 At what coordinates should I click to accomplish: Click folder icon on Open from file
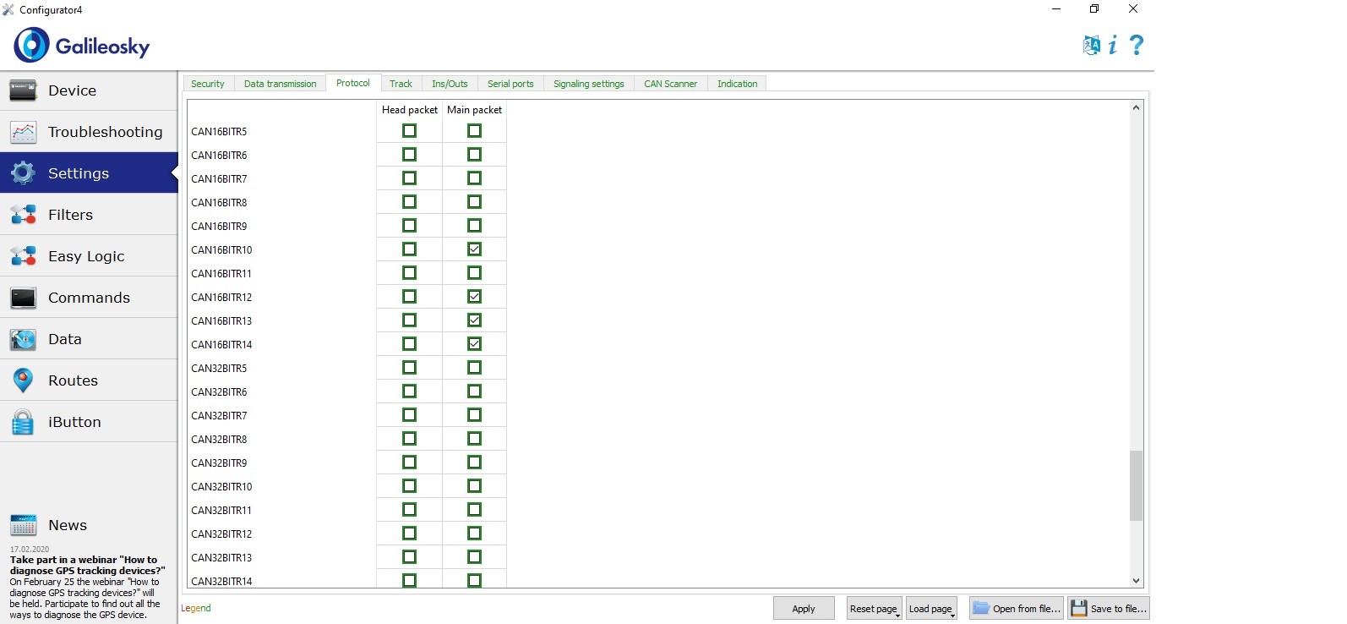(x=980, y=608)
